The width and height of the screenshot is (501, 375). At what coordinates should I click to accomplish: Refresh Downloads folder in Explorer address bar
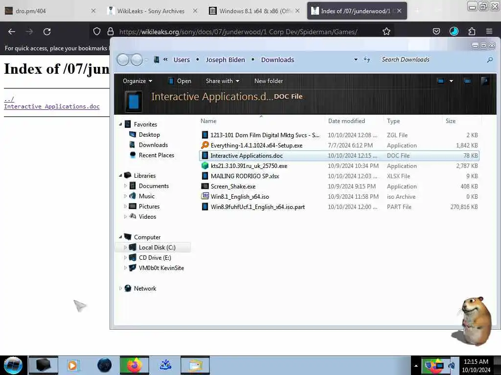point(367,60)
